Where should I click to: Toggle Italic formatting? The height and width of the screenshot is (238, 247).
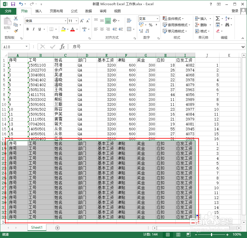click(34, 29)
